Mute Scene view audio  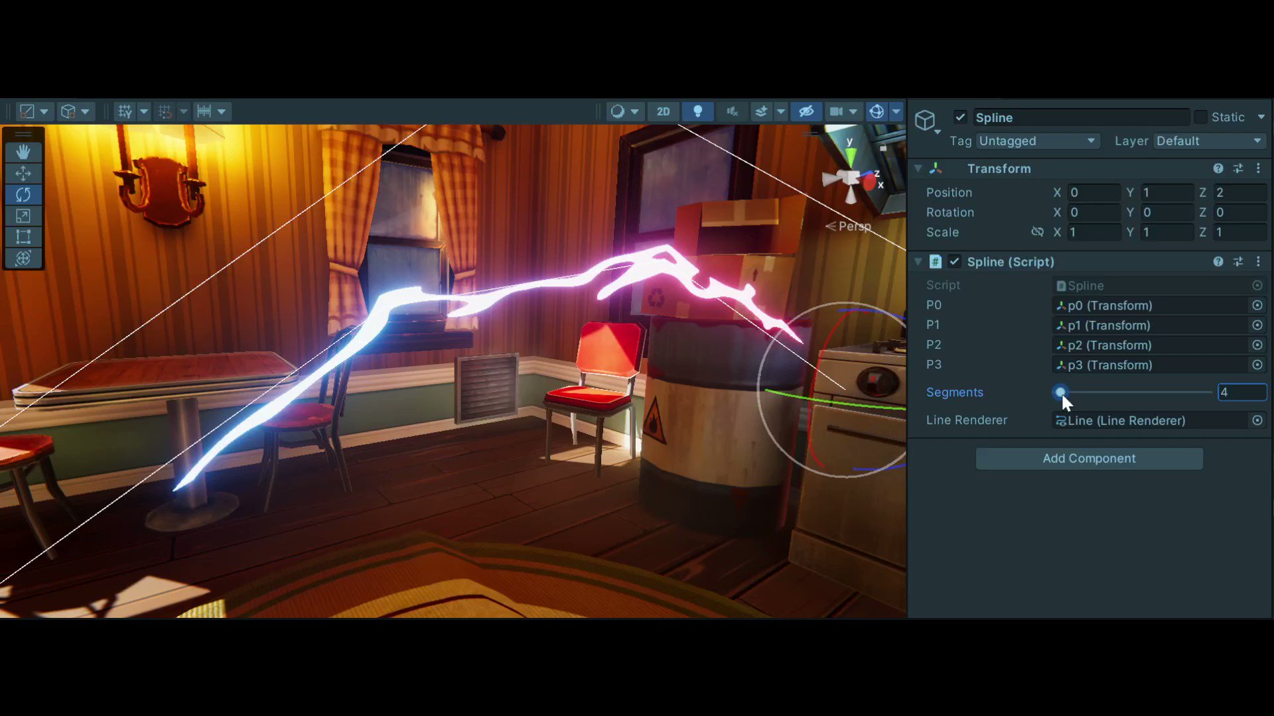[x=732, y=111]
